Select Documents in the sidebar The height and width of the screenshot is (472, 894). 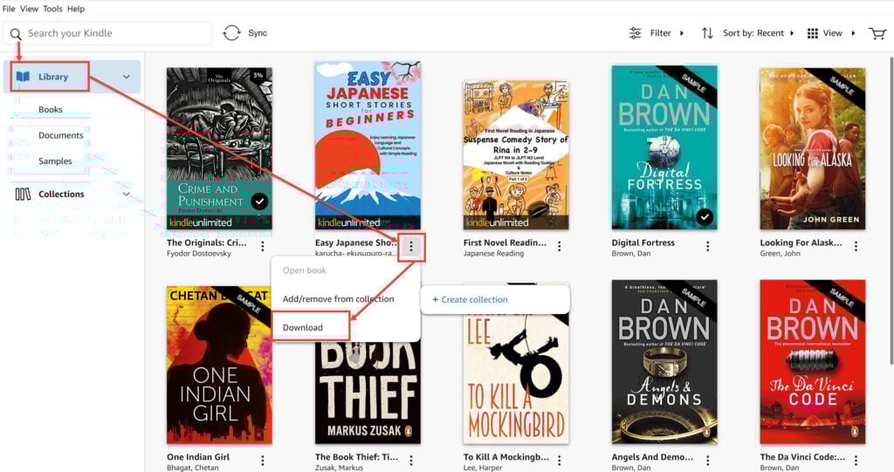[x=60, y=135]
